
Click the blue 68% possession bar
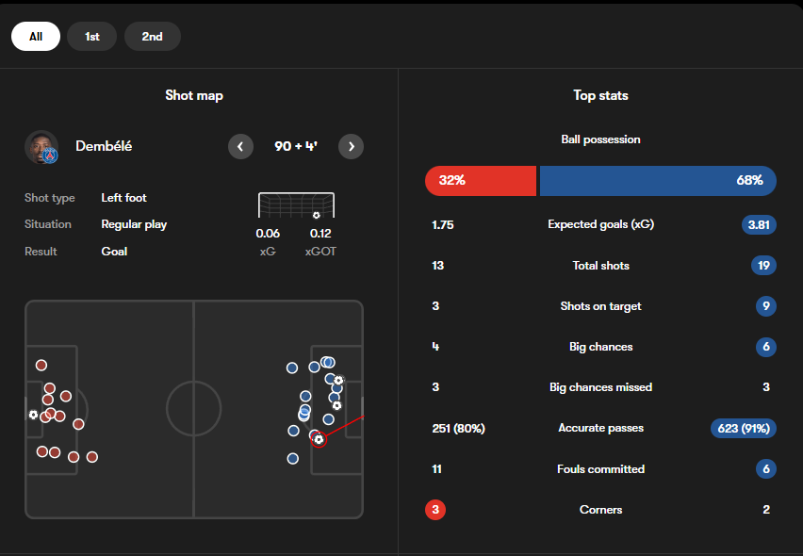658,181
